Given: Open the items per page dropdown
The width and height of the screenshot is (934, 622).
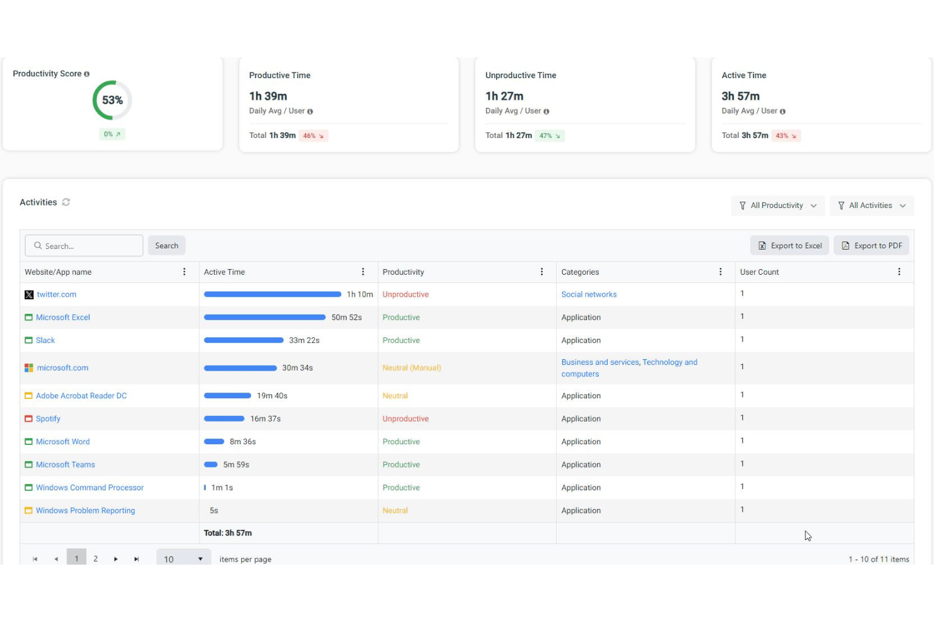Looking at the screenshot, I should pyautogui.click(x=184, y=558).
